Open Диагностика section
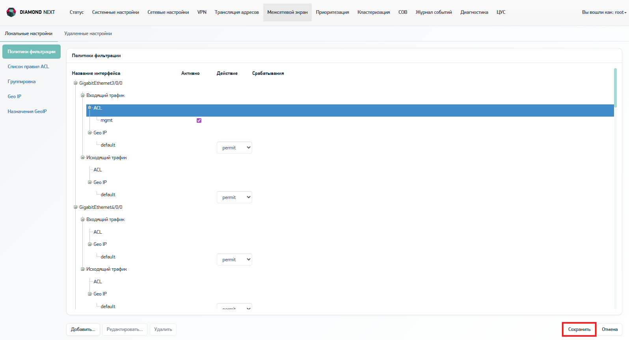Image resolution: width=629 pixels, height=340 pixels. point(474,12)
